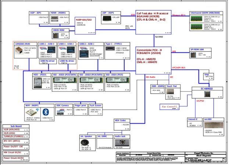Click "Compal Electronics, Inc." in title block
The image size is (229, 165).
click(204, 153)
